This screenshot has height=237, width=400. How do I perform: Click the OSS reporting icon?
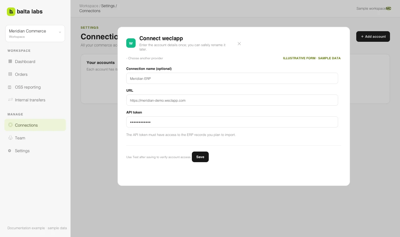(10, 87)
